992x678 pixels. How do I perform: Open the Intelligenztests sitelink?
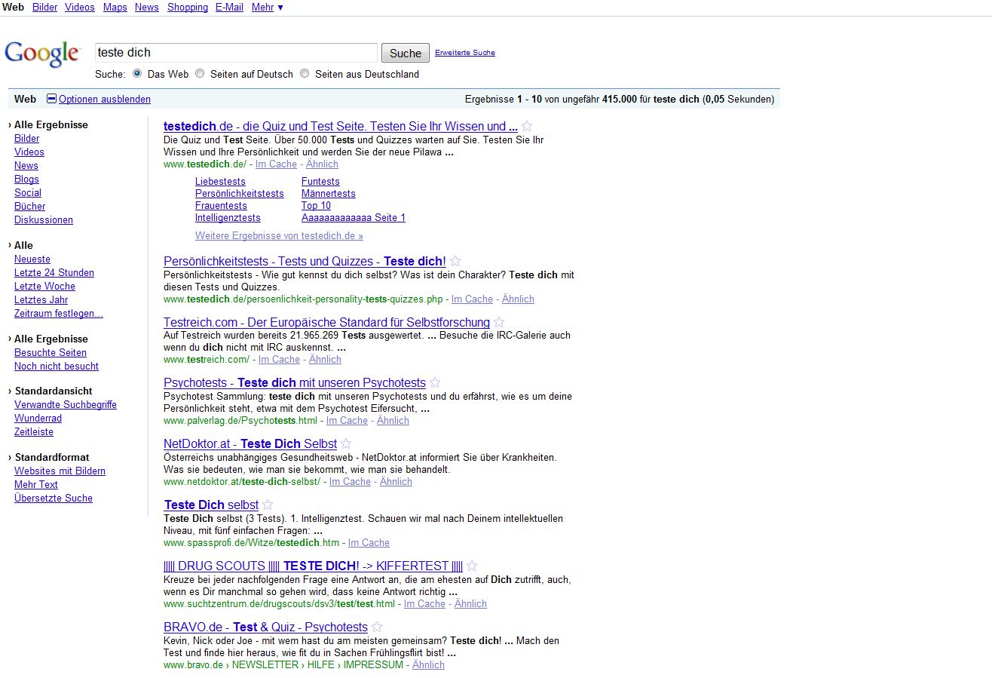(x=228, y=217)
